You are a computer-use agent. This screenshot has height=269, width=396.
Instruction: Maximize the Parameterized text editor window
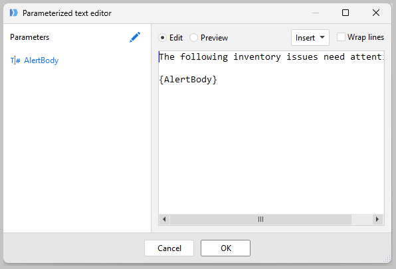tap(346, 13)
